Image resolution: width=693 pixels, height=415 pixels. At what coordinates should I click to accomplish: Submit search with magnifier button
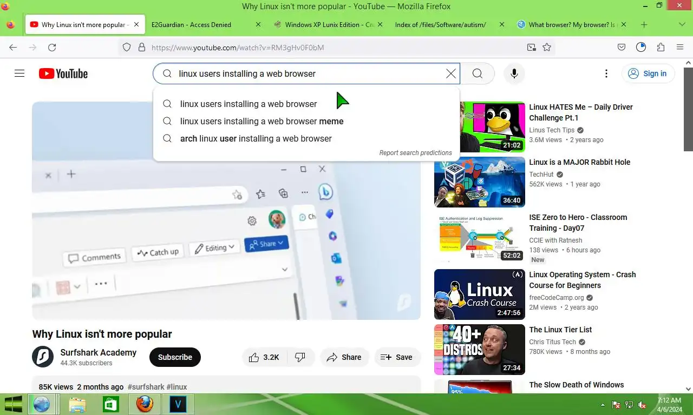478,73
